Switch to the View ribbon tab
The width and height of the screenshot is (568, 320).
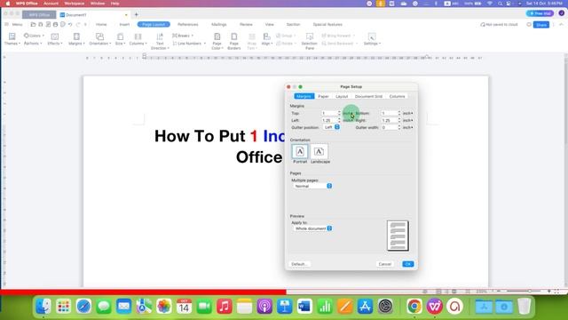tap(270, 24)
